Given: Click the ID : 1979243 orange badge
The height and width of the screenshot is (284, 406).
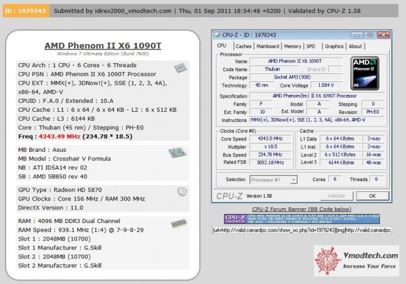Looking at the screenshot, I should (26, 11).
